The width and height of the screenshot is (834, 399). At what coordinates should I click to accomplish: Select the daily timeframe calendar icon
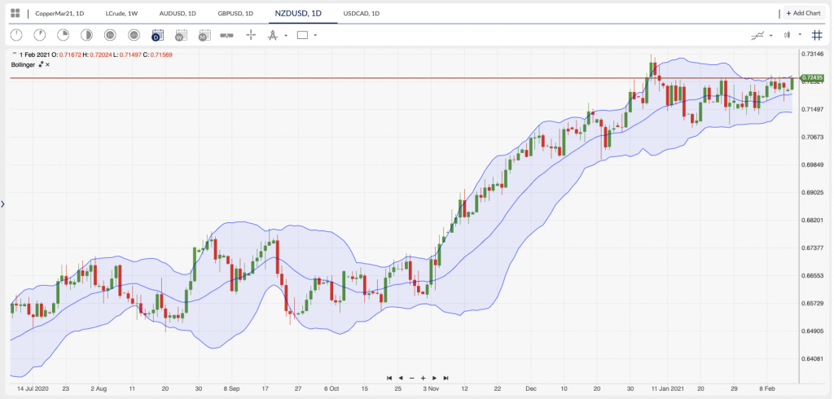pyautogui.click(x=157, y=35)
